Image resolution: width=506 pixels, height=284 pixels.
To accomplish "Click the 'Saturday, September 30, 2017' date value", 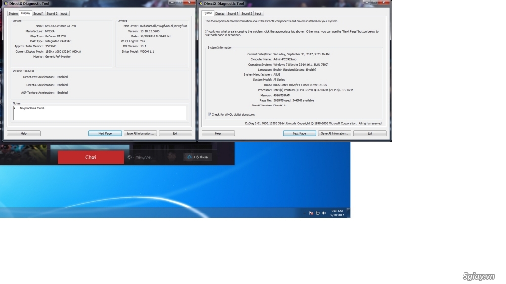I will coord(301,54).
